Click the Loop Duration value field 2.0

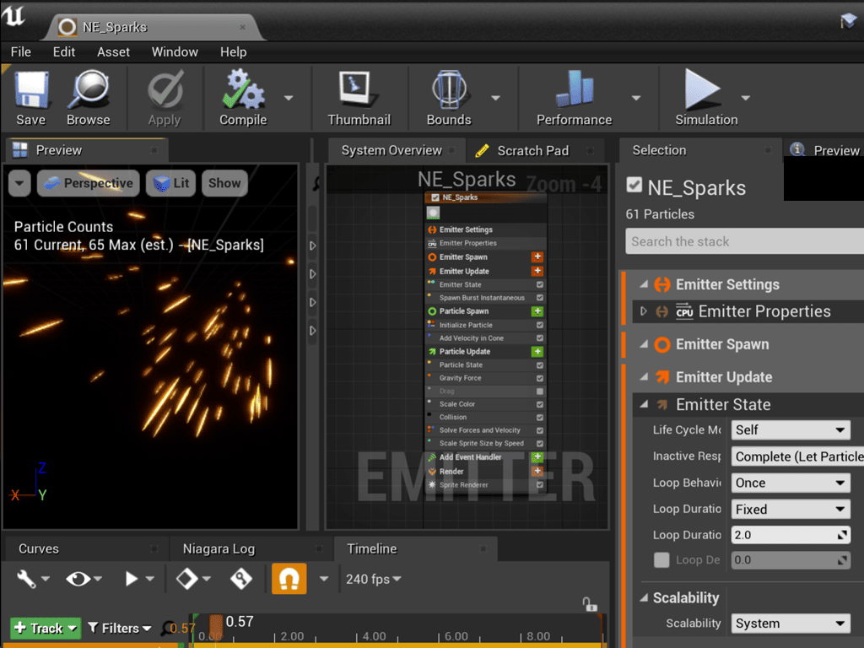[790, 535]
